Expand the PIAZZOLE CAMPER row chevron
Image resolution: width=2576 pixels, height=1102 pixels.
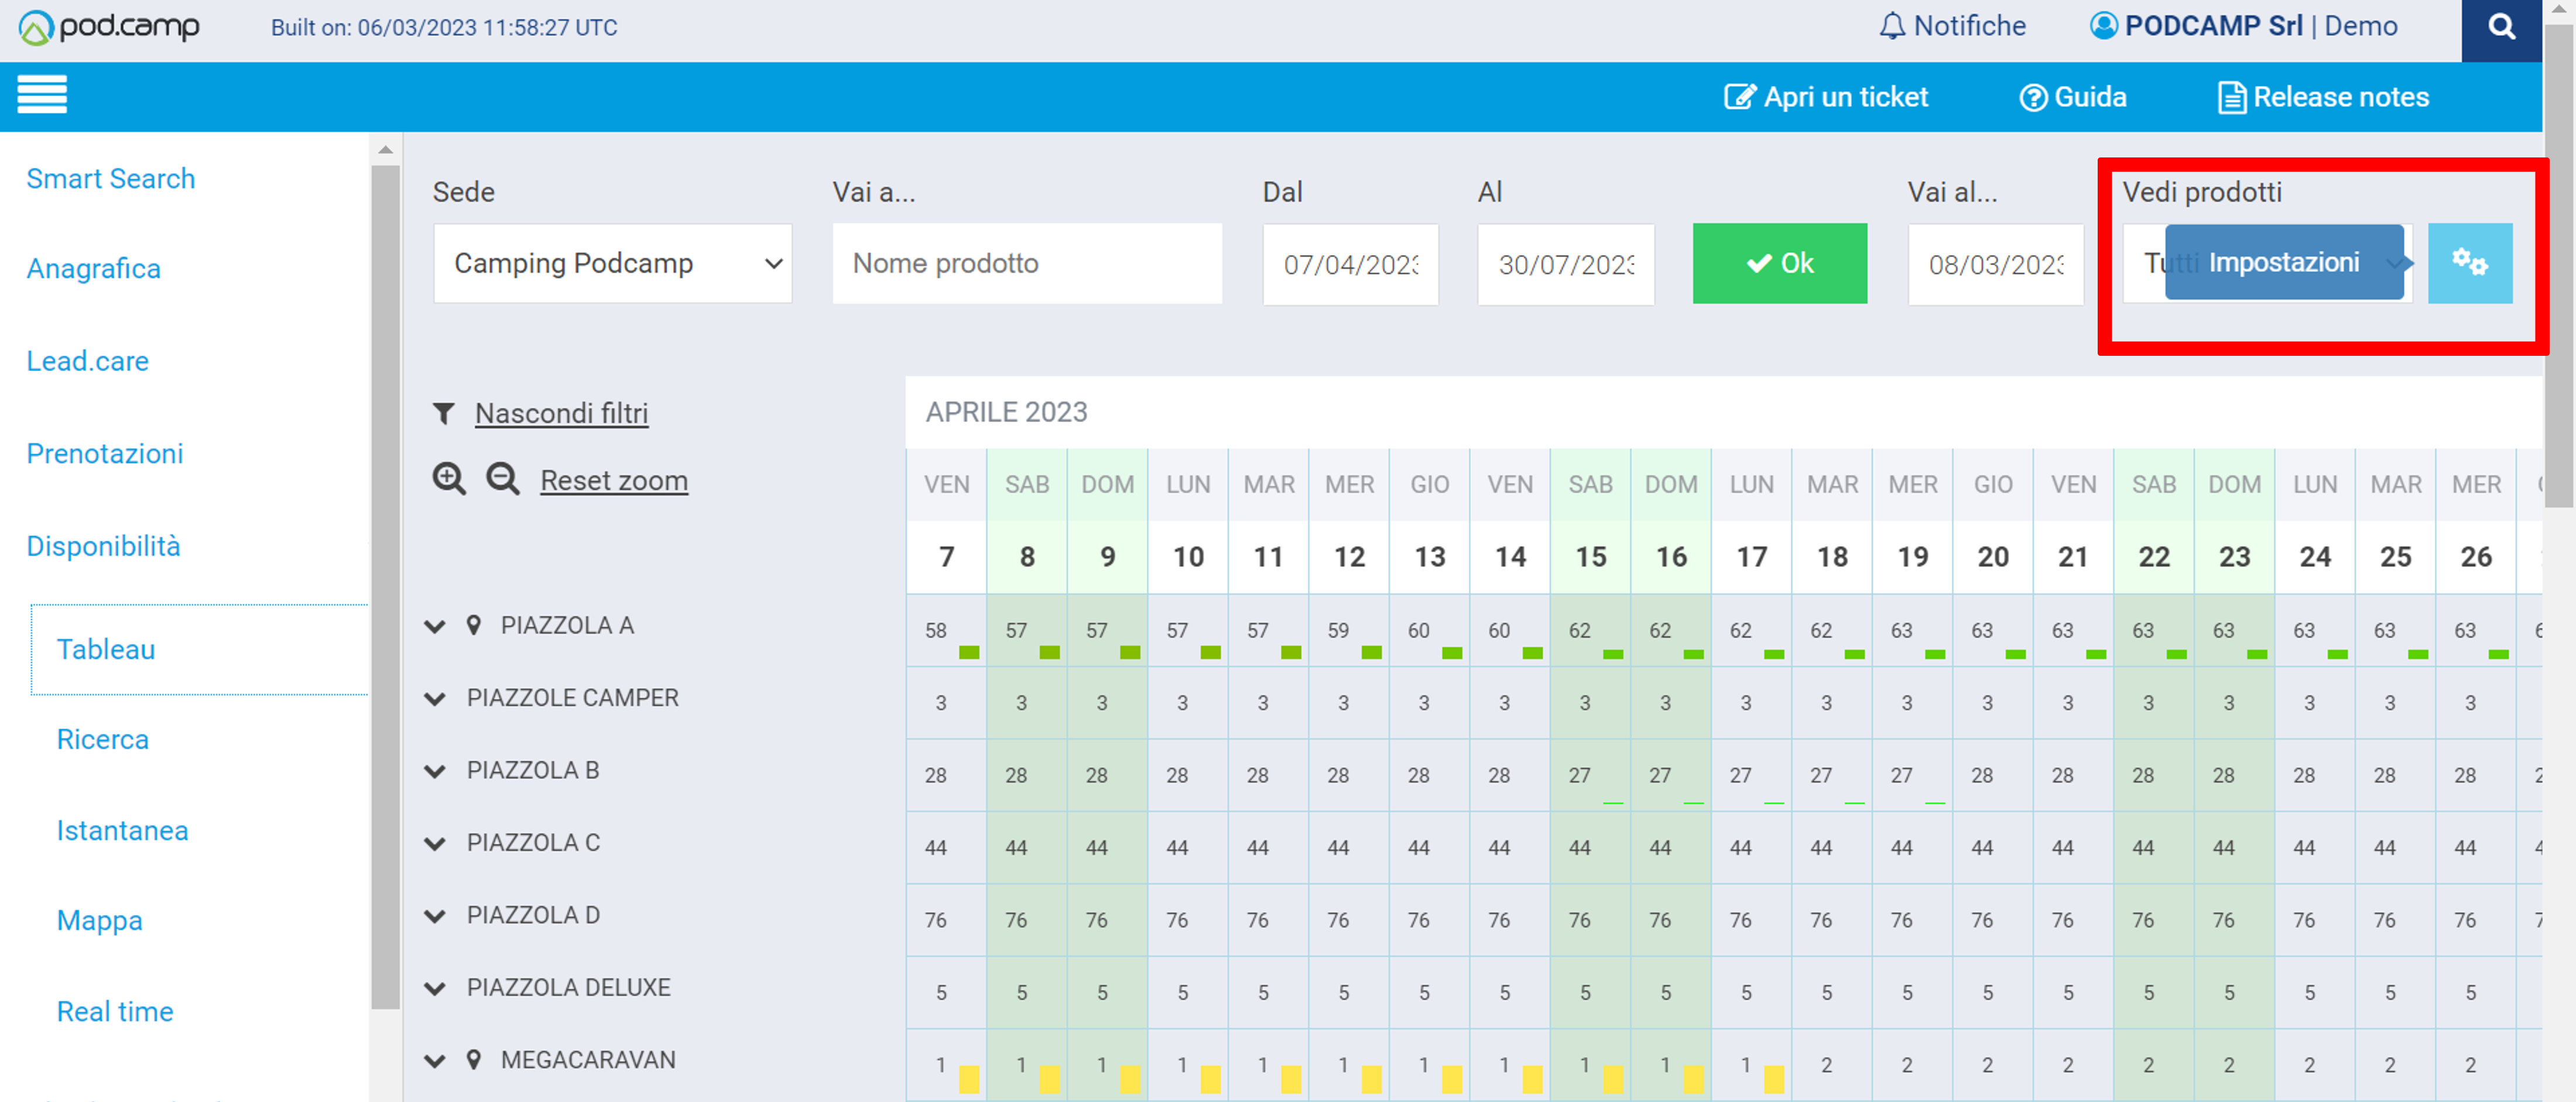tap(435, 699)
